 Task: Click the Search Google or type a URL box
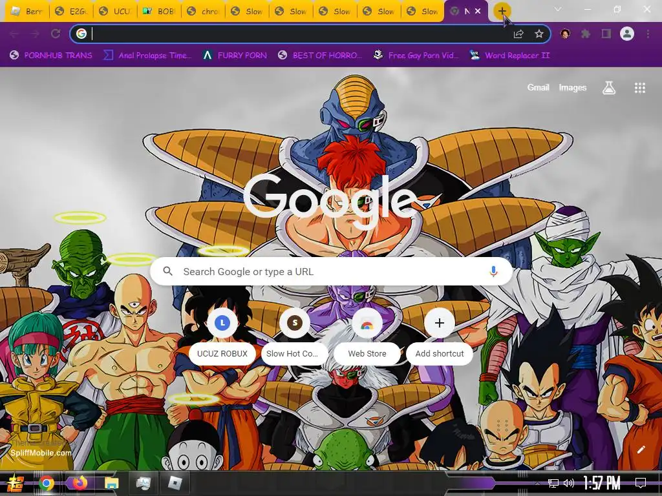point(332,271)
